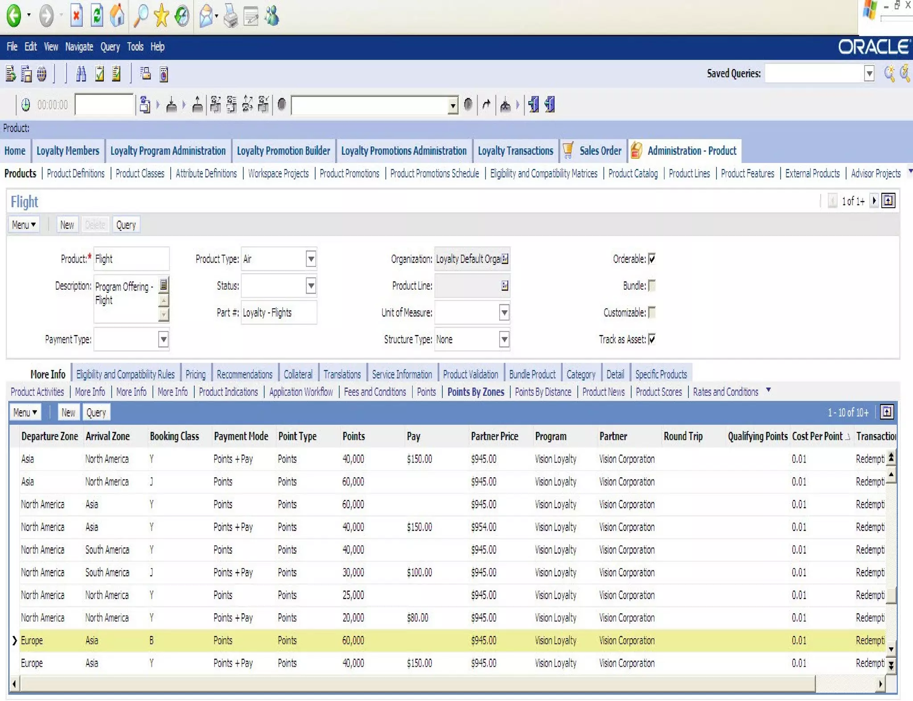This screenshot has height=701, width=913.
Task: Click the Stop page icon
Action: pyautogui.click(x=77, y=16)
